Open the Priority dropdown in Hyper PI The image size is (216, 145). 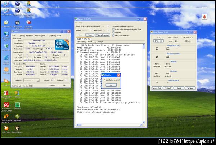87,31
